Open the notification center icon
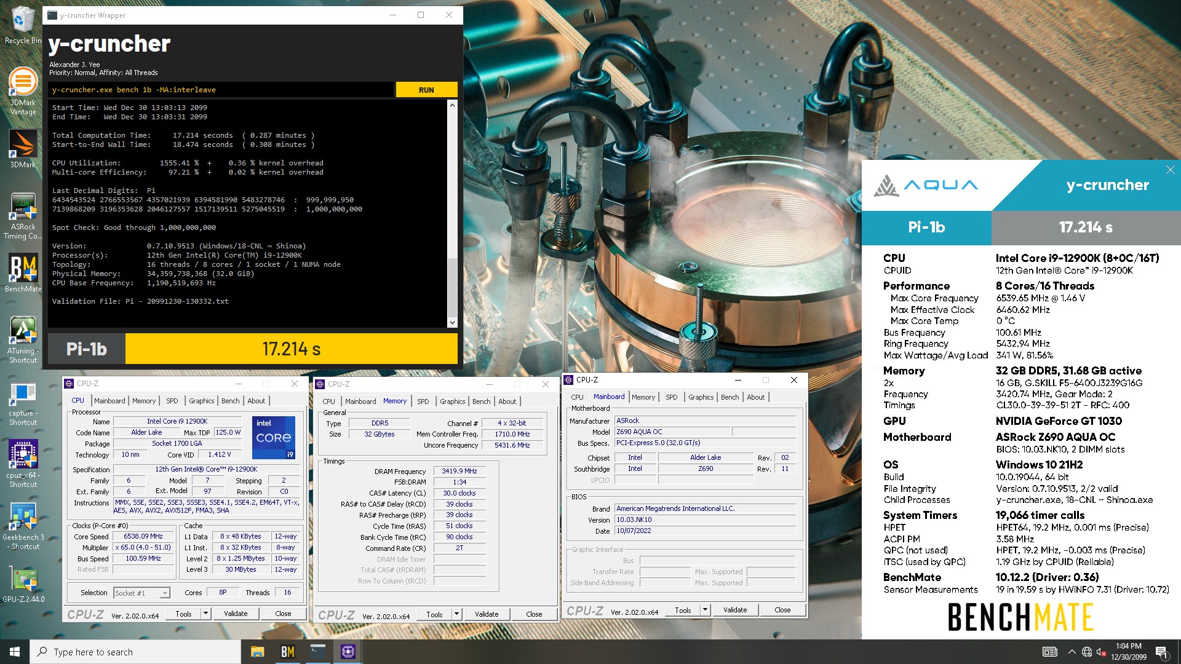The image size is (1181, 664). pos(1162,652)
